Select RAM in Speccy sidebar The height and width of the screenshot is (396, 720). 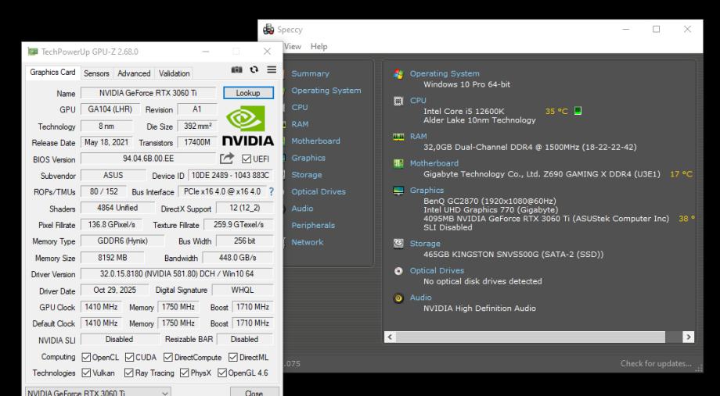pos(300,124)
